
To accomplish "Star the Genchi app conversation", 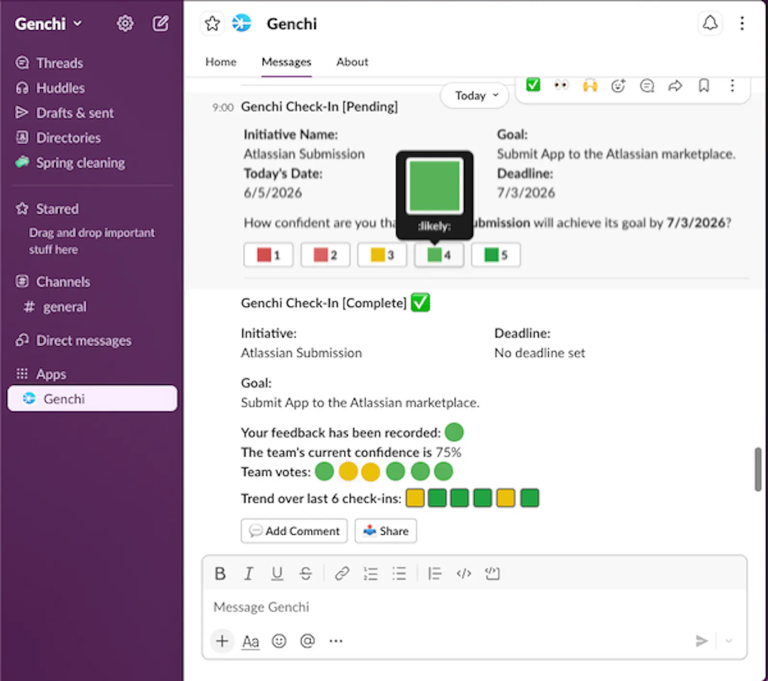I will click(212, 23).
